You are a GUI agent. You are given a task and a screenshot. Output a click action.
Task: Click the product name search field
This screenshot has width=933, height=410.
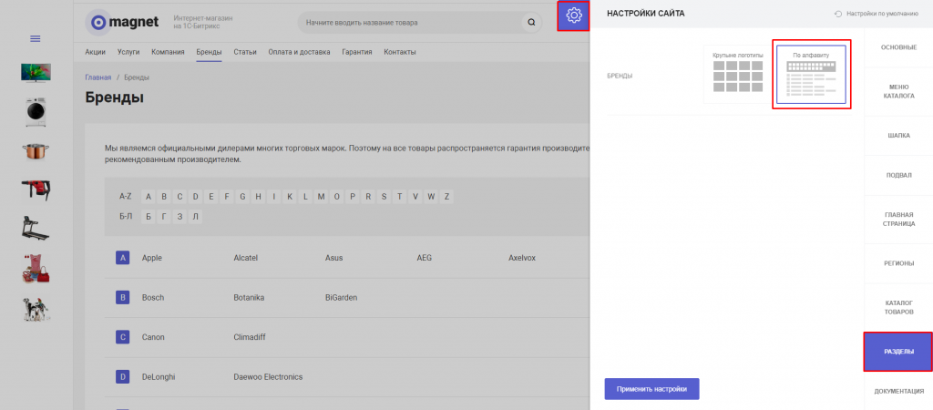(x=411, y=23)
